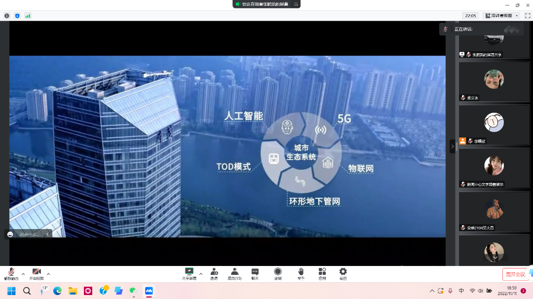Expand audio options arrow beside 解除静音
The image size is (533, 299).
[23, 274]
